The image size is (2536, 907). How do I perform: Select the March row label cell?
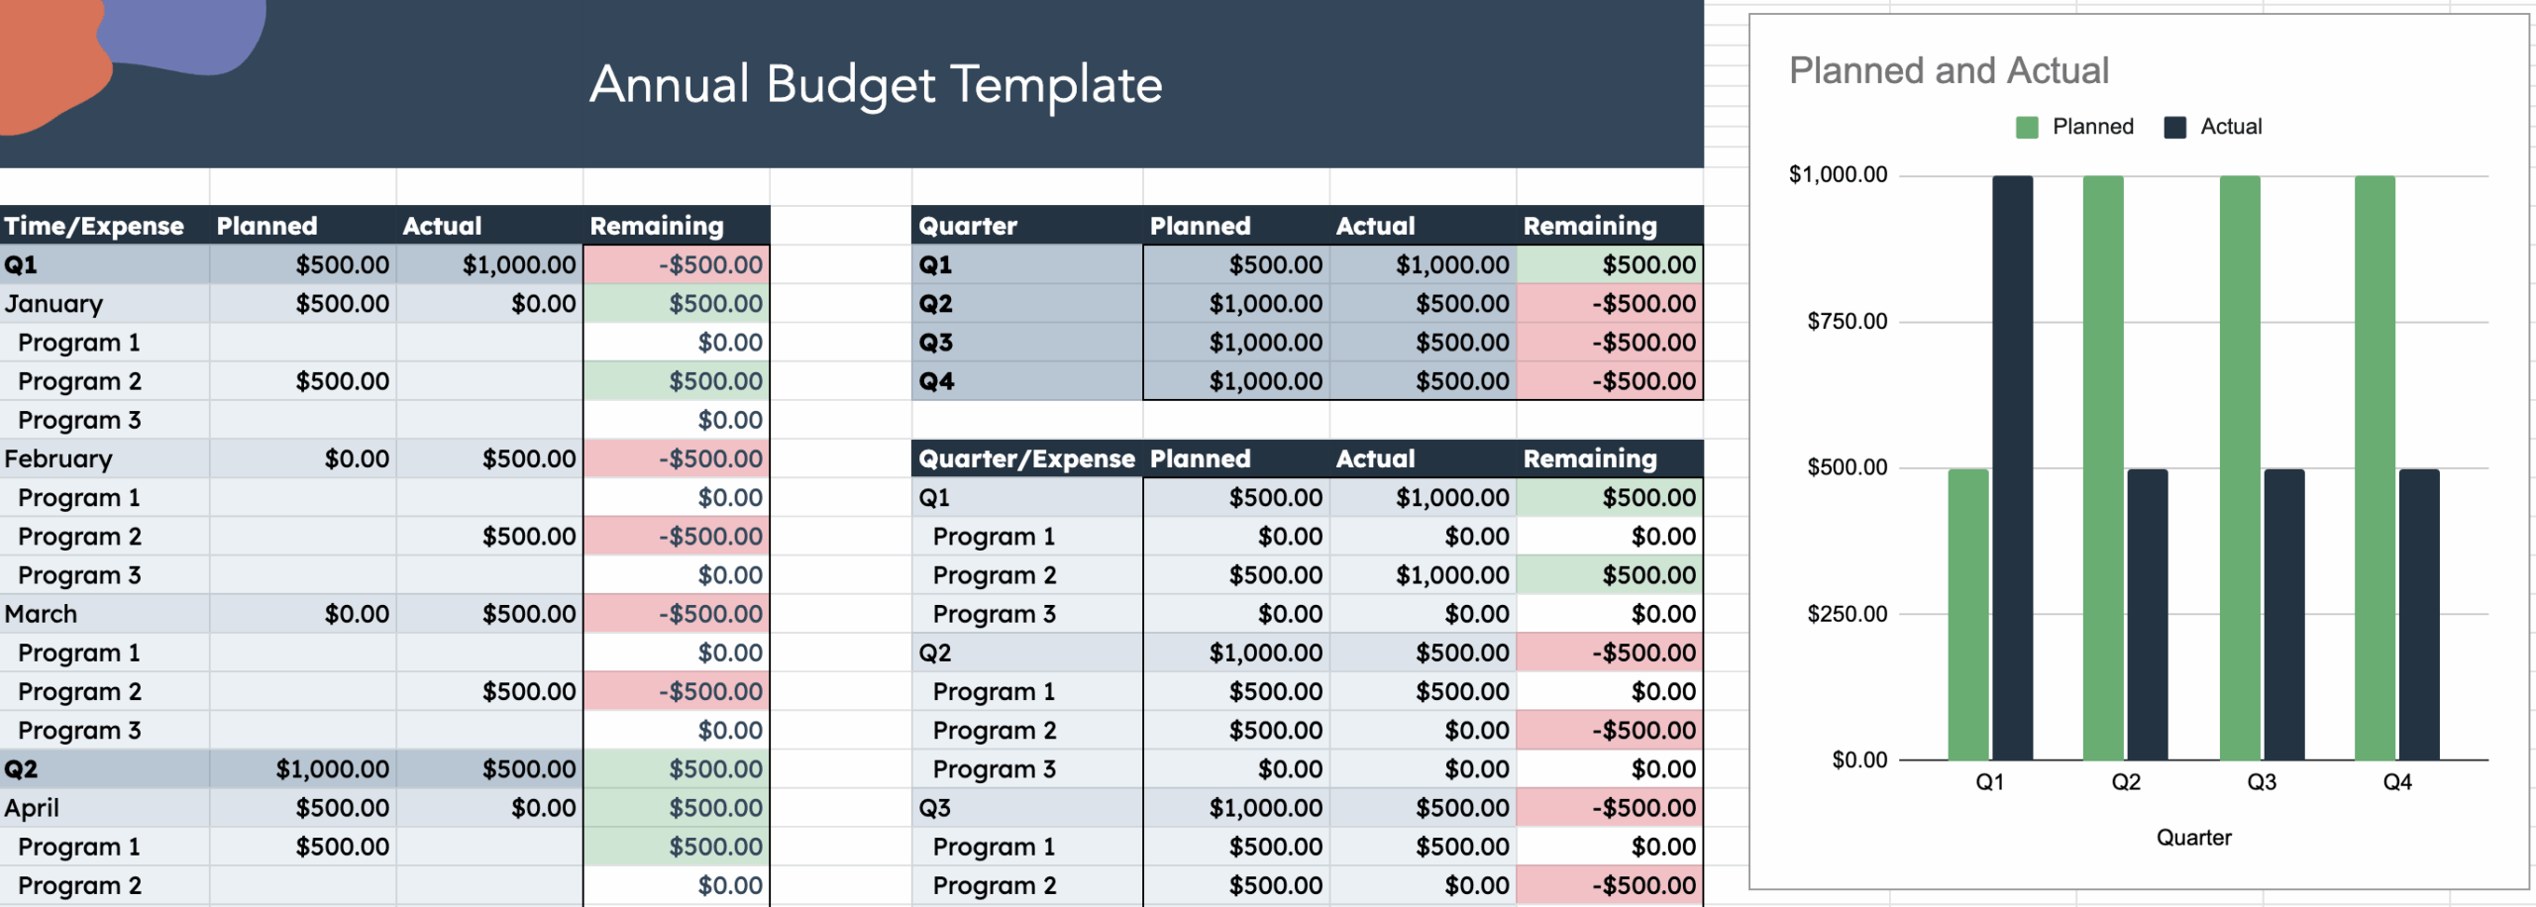[41, 614]
